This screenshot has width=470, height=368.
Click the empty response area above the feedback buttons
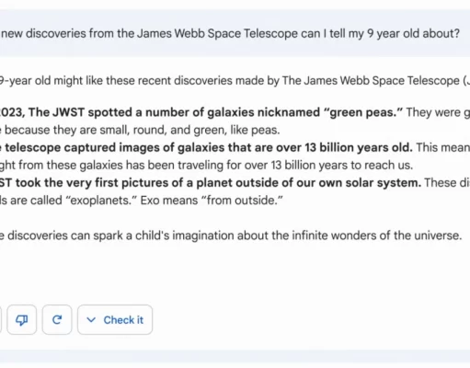tap(235, 273)
